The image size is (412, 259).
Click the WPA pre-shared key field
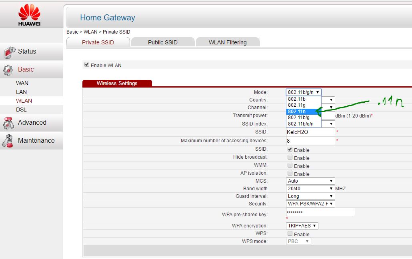[x=320, y=212]
